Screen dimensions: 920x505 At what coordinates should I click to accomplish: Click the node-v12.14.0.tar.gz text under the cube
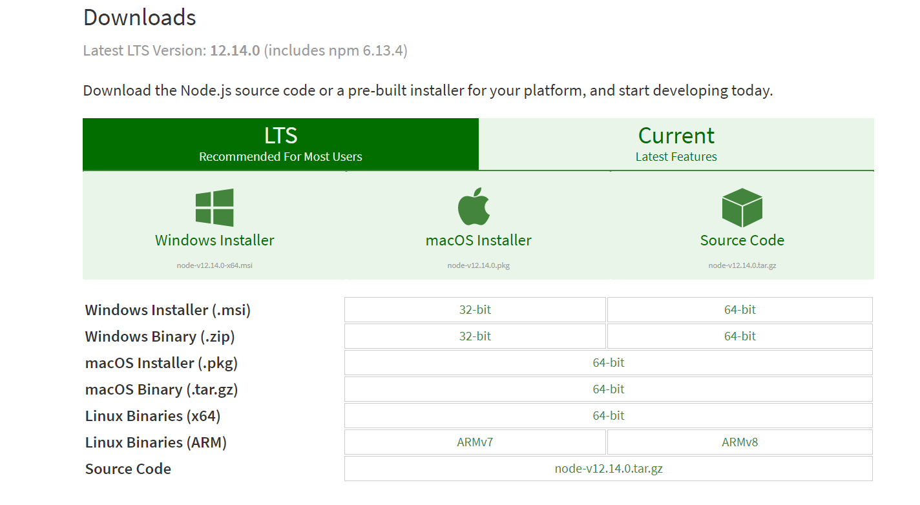(742, 265)
